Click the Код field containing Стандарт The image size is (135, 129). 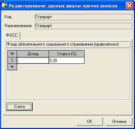(83, 17)
